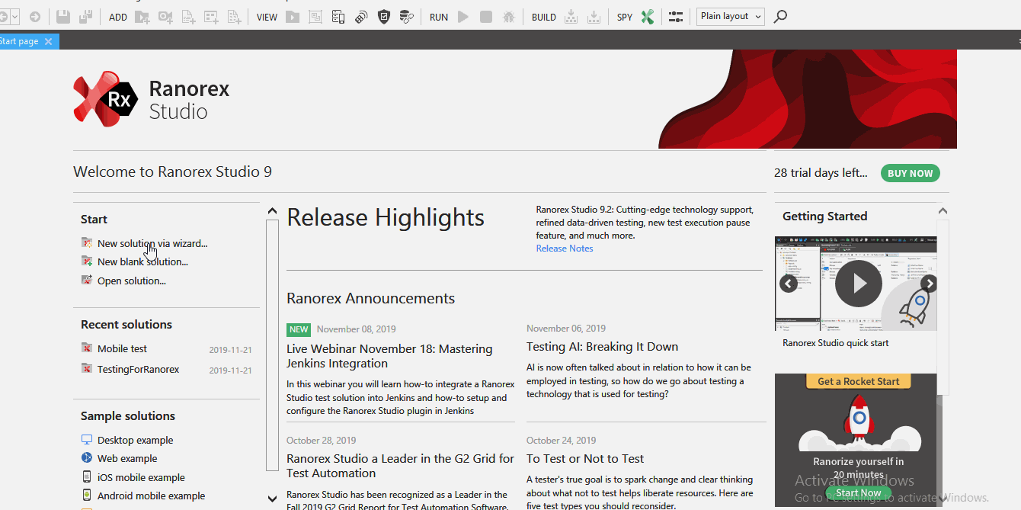1021x510 pixels.
Task: Open the first folder-play icon in VIEW group
Action: coord(293,17)
